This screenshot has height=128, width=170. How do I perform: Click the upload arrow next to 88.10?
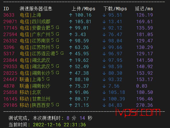click(x=71, y=80)
